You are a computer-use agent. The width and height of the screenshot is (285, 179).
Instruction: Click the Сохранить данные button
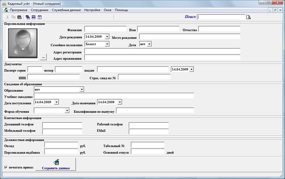[x=56, y=164]
